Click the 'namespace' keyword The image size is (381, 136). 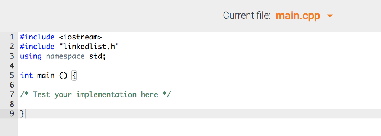[65, 56]
